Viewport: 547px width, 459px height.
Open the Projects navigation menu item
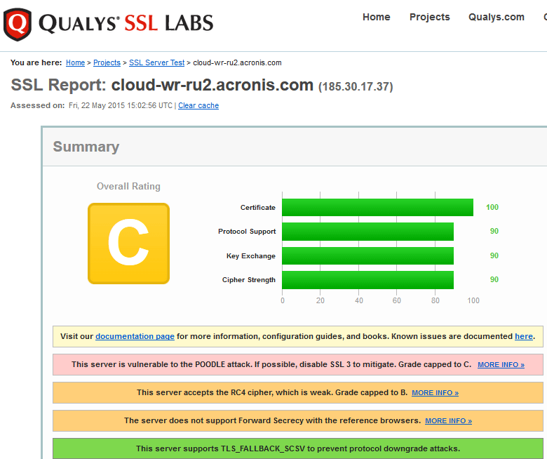click(429, 17)
